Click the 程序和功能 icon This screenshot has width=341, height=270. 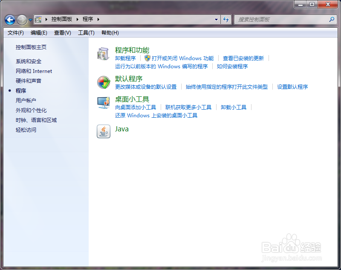[103, 54]
